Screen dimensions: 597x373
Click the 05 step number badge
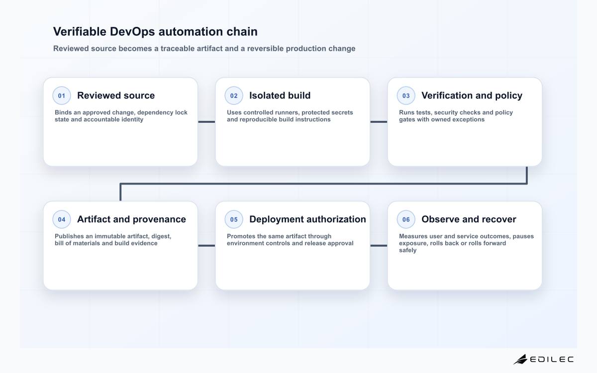coord(234,219)
